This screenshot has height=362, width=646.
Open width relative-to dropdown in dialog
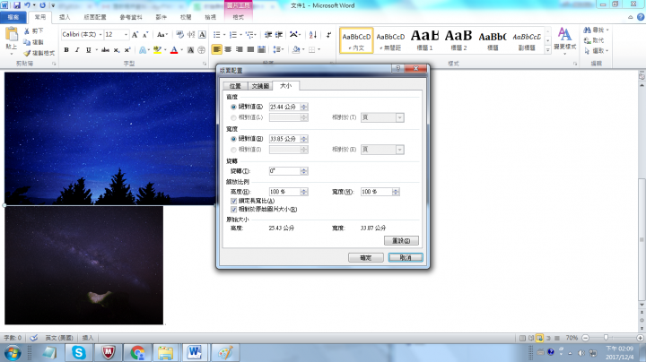399,150
